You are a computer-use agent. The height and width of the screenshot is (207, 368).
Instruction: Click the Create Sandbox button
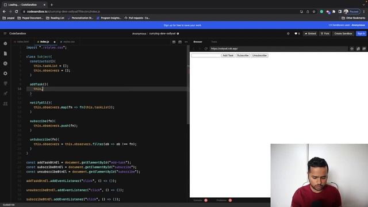(343, 33)
